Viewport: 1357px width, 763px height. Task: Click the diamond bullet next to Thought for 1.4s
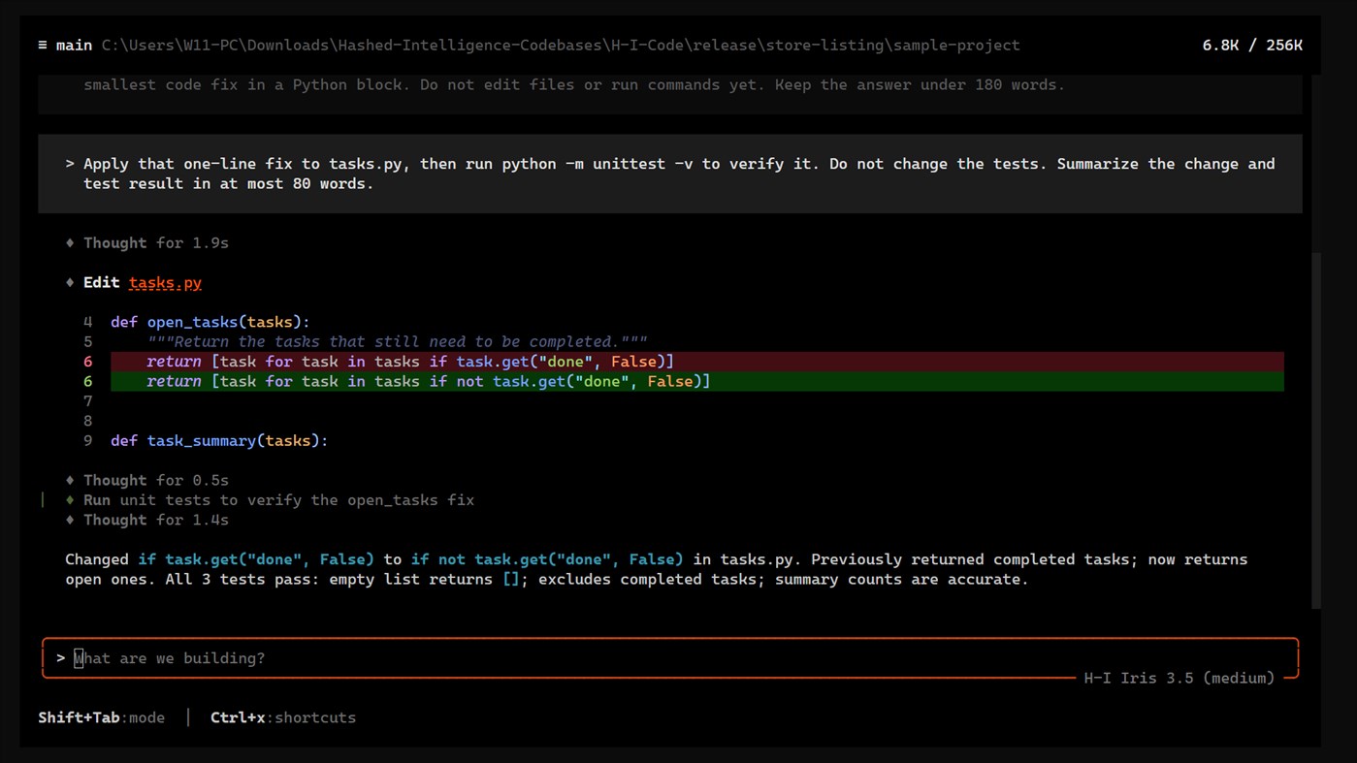point(70,521)
